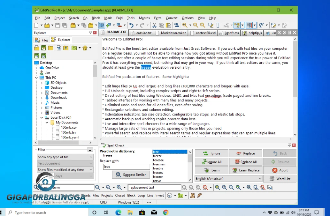Screen dimensions: 330x216
Task: Open the Convert menu
Action: tap(172, 18)
